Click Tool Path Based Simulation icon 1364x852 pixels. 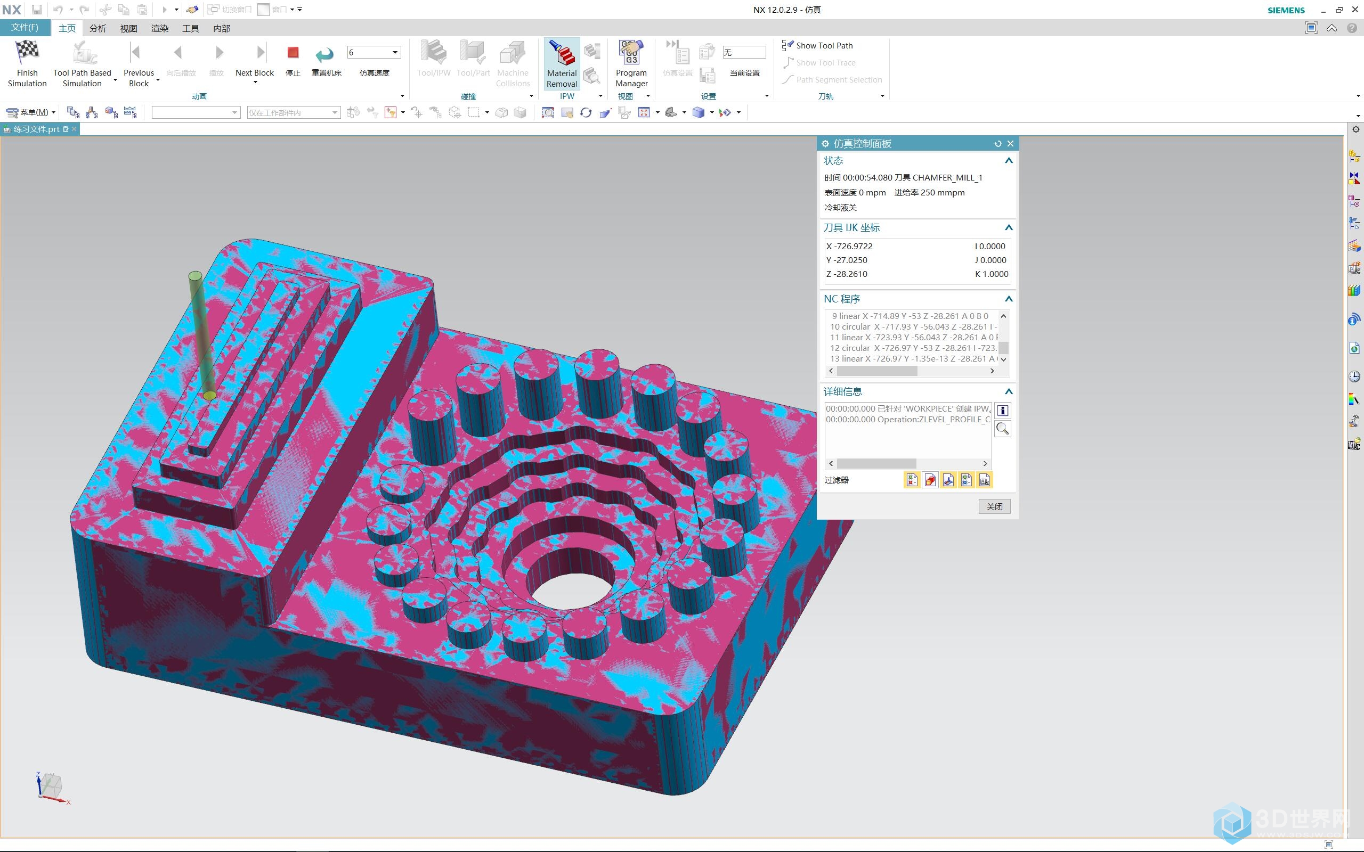click(x=85, y=52)
